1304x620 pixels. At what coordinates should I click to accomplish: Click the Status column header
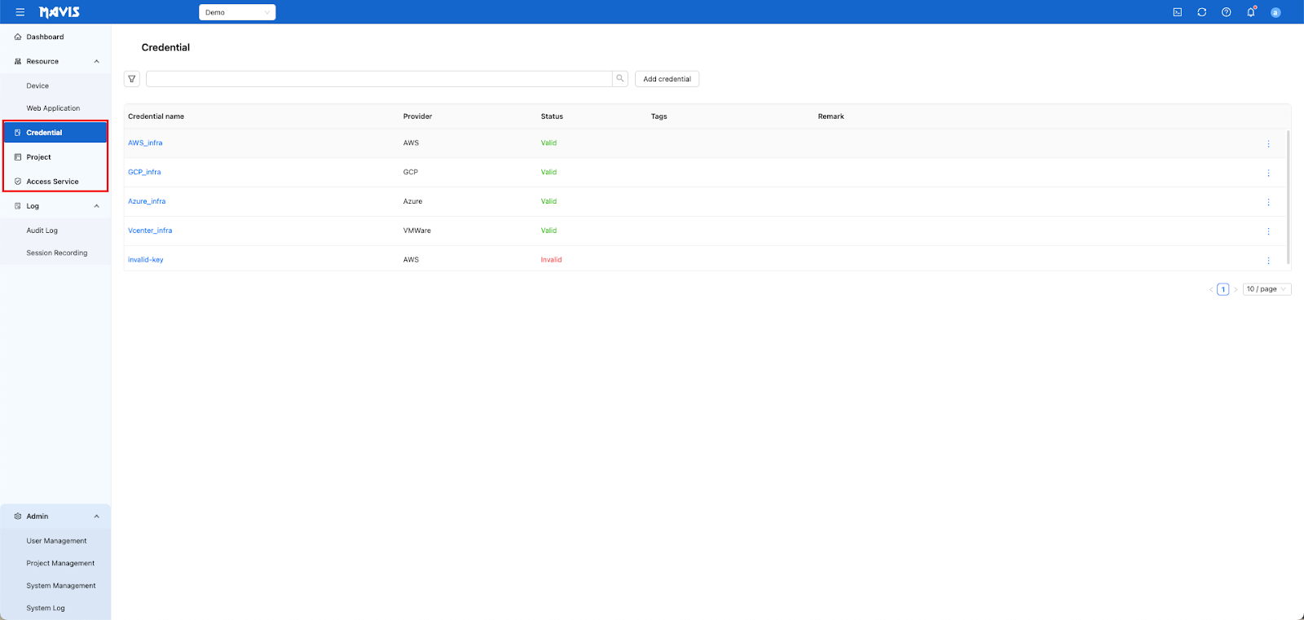[x=552, y=117]
